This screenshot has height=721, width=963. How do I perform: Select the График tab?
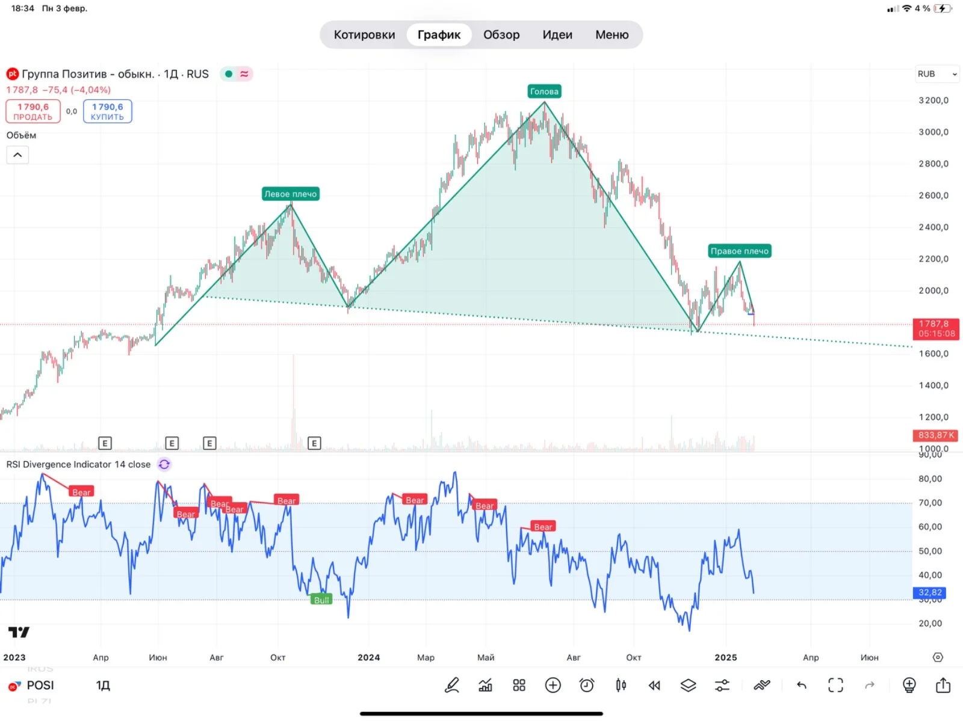(x=439, y=35)
